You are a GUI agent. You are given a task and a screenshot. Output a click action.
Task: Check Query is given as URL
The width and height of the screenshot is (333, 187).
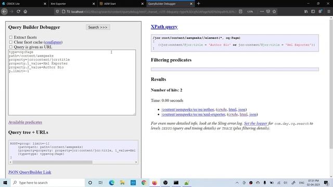coord(10,47)
